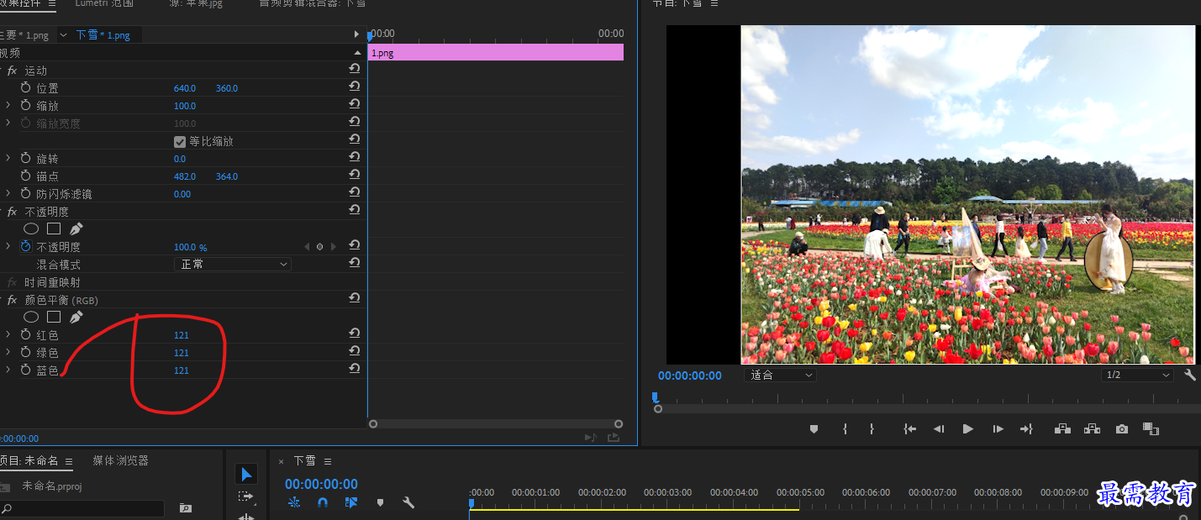Toggle animation stopwatch for 旋转
This screenshot has height=520, width=1201.
point(26,159)
